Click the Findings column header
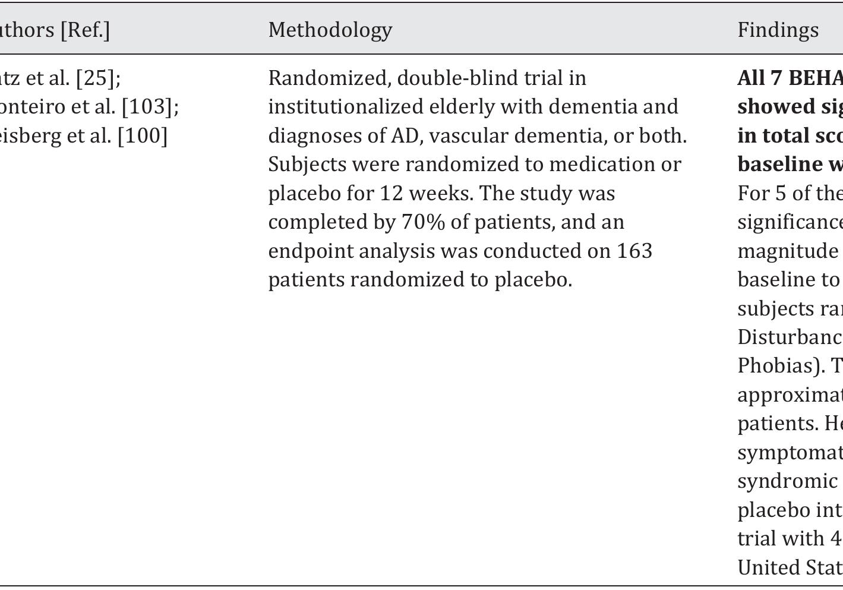 click(778, 30)
